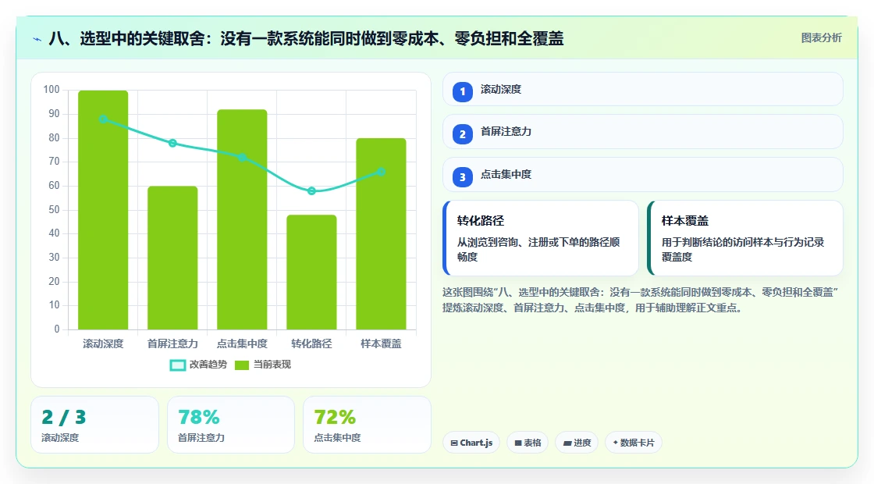Toggle the 改善趋势 legend entry
Viewport: 874px width, 484px height.
(x=198, y=365)
